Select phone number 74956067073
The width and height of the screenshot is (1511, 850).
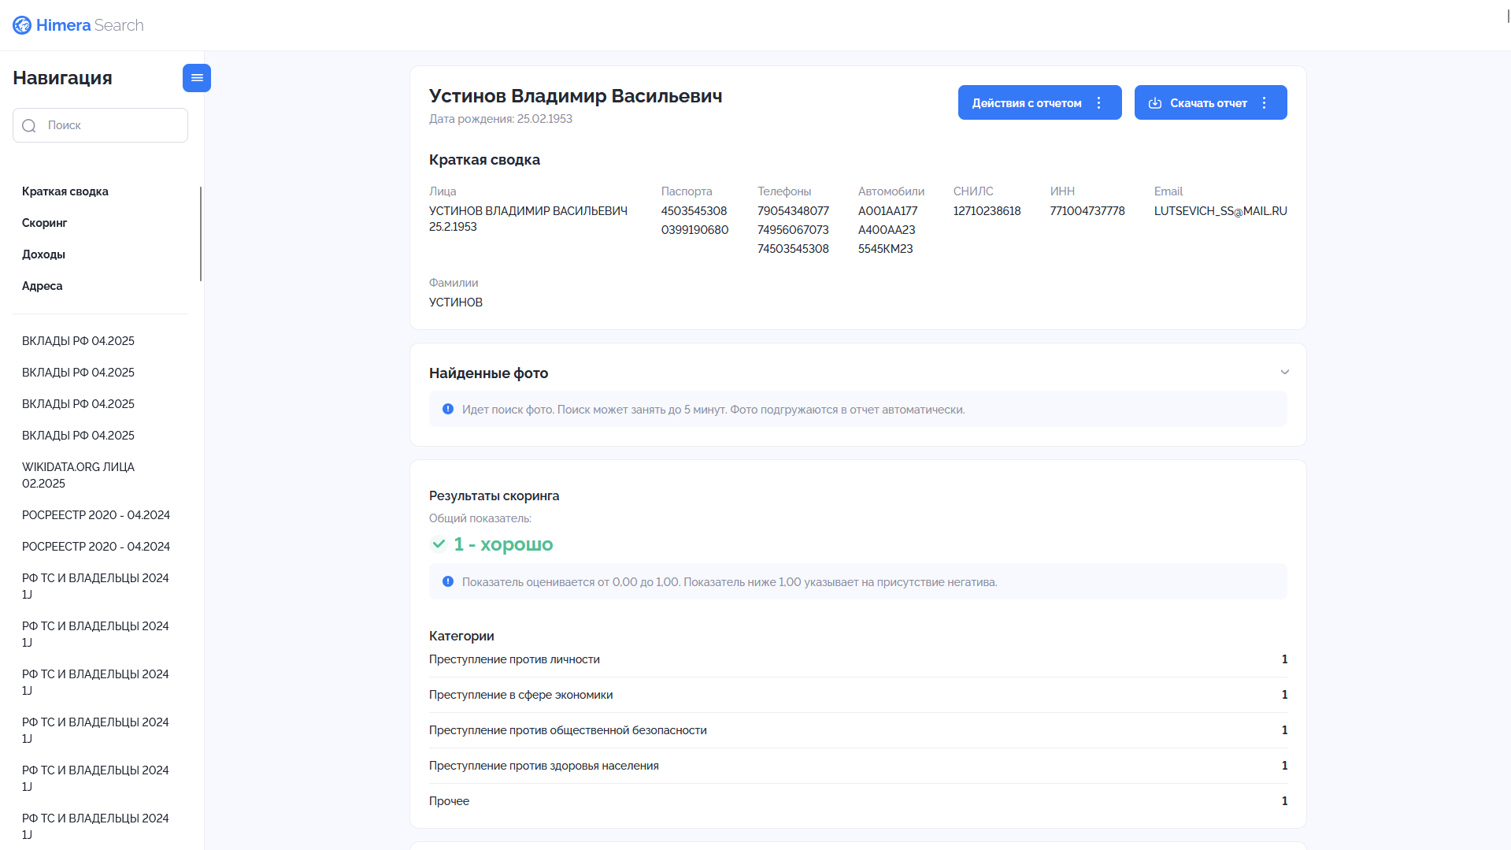[x=793, y=230]
